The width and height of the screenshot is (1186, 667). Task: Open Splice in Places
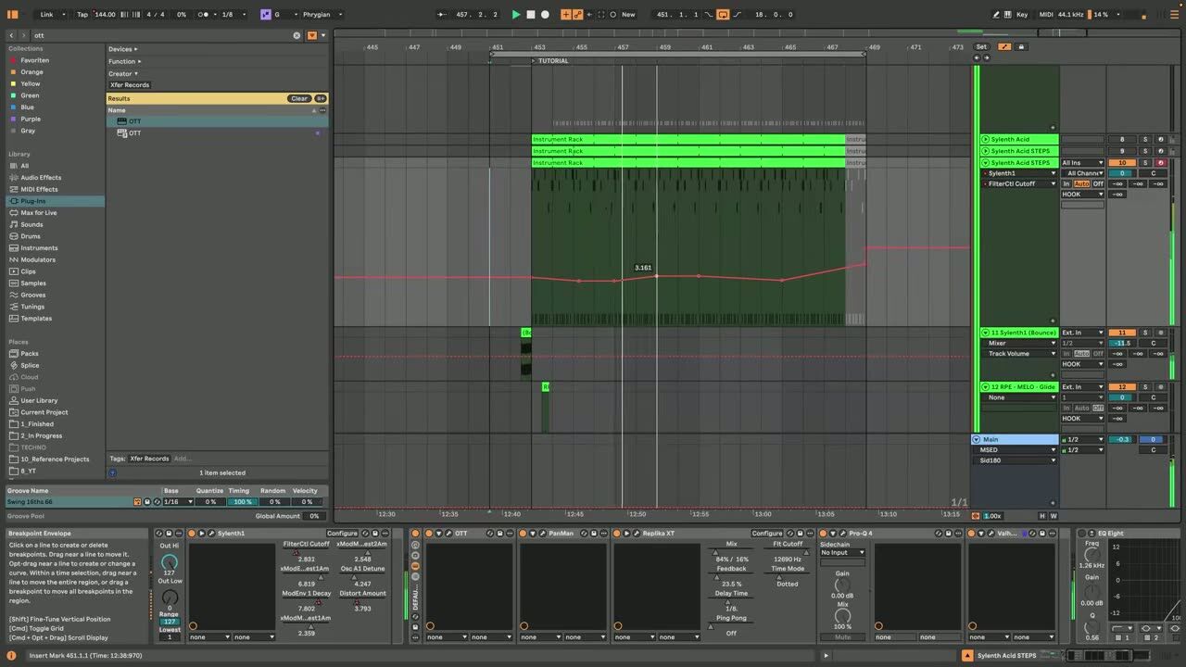click(x=30, y=365)
